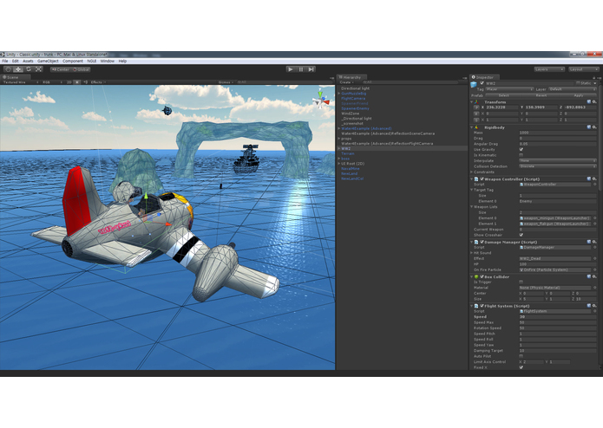Open the Layer dropdown showing Default
The image size is (603, 428).
pyautogui.click(x=573, y=89)
